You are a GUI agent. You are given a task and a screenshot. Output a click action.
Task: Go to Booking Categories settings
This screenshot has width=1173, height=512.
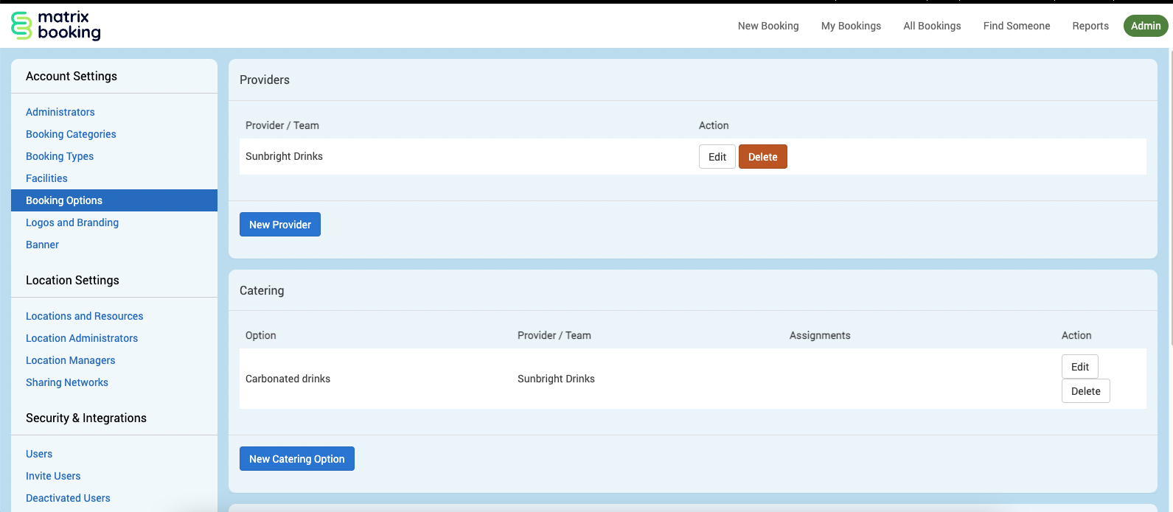tap(71, 134)
